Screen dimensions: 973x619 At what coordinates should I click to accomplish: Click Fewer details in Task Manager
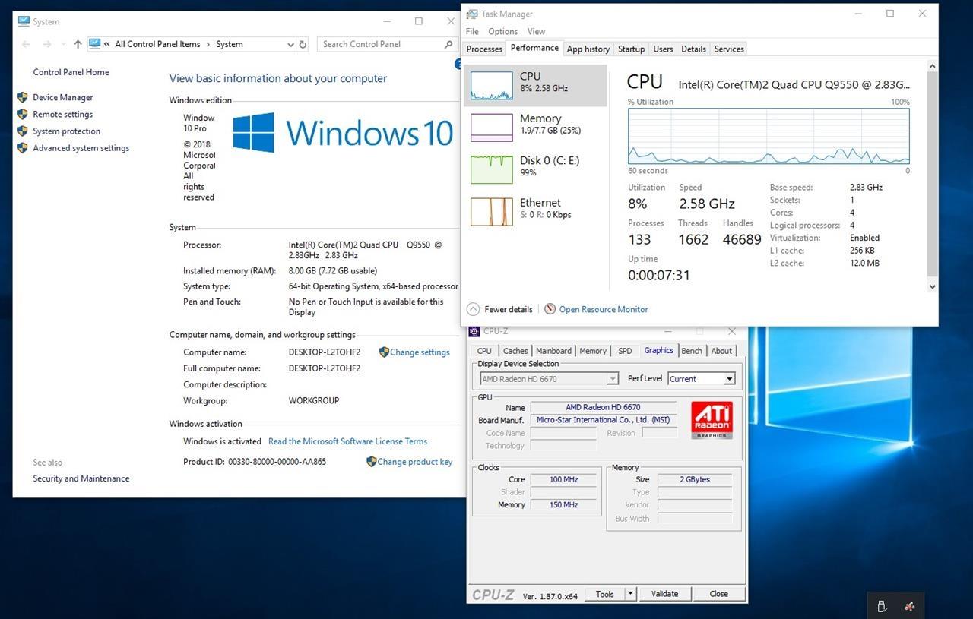509,309
